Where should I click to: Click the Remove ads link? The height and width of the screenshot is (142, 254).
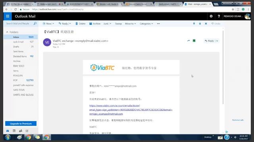[238, 120]
